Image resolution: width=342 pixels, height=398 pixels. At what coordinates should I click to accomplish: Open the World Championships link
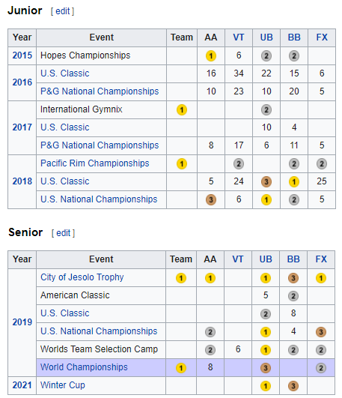[x=84, y=367]
